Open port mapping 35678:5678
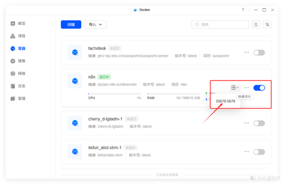The width and height of the screenshot is (283, 184). coord(226,101)
